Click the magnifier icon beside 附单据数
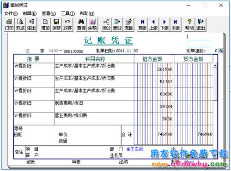The image size is (231, 171). (x=220, y=51)
